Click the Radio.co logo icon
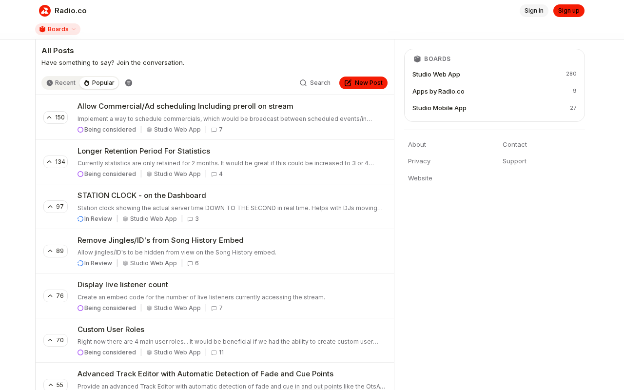 (x=45, y=11)
